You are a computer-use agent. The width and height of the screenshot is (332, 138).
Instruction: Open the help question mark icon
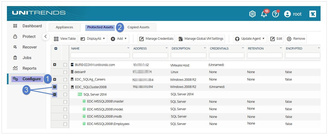[x=276, y=14]
